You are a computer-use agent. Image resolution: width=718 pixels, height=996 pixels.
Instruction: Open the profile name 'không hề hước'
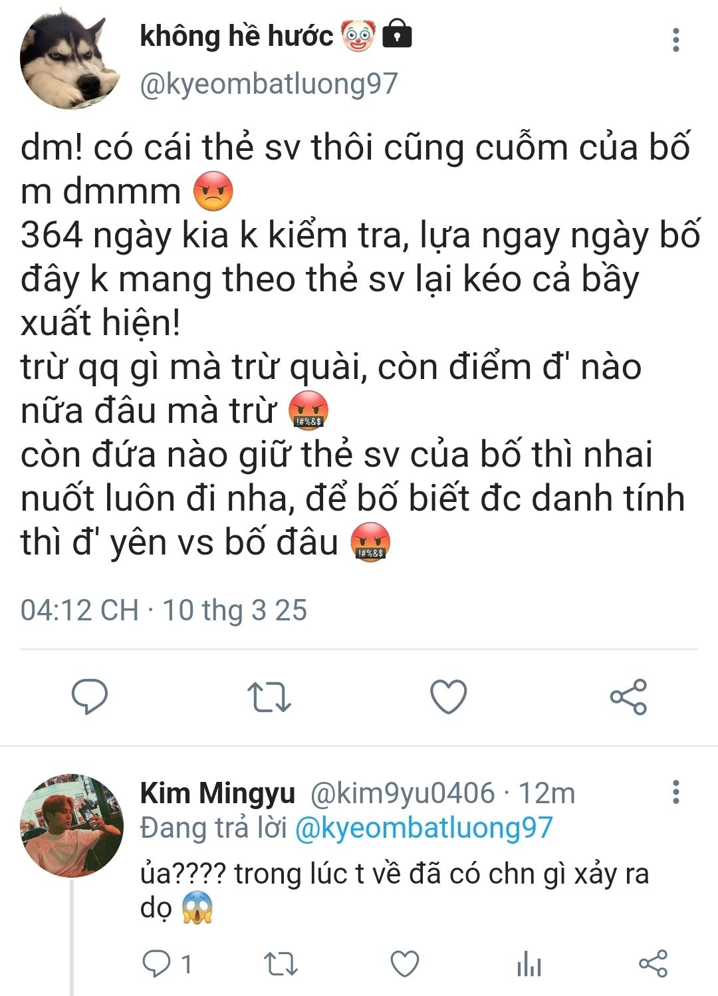237,36
